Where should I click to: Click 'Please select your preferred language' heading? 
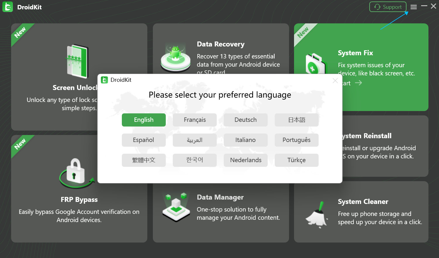click(220, 95)
